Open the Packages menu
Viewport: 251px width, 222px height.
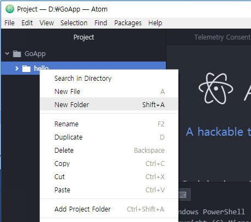pyautogui.click(x=128, y=23)
